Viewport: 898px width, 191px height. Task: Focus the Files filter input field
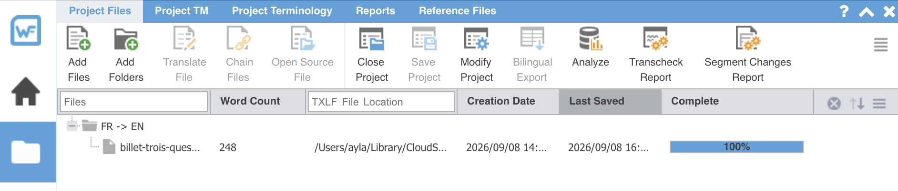tap(134, 102)
